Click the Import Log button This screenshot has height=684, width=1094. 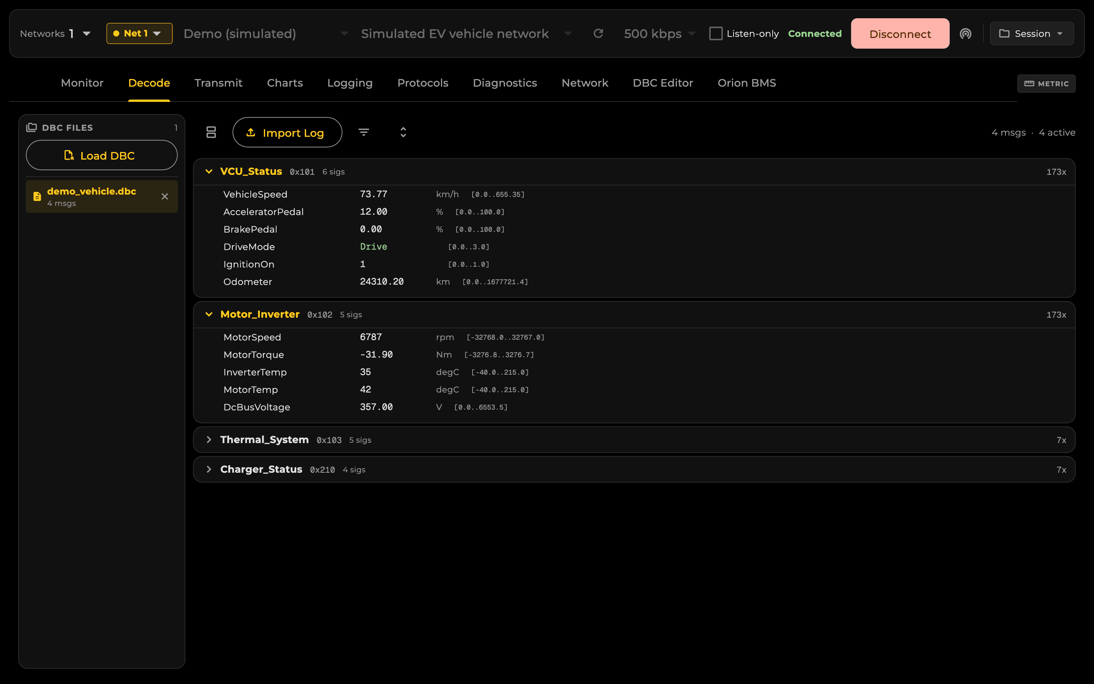[x=287, y=132]
